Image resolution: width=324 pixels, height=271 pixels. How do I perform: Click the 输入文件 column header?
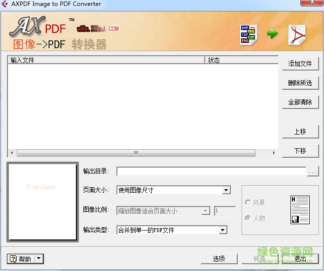106,60
